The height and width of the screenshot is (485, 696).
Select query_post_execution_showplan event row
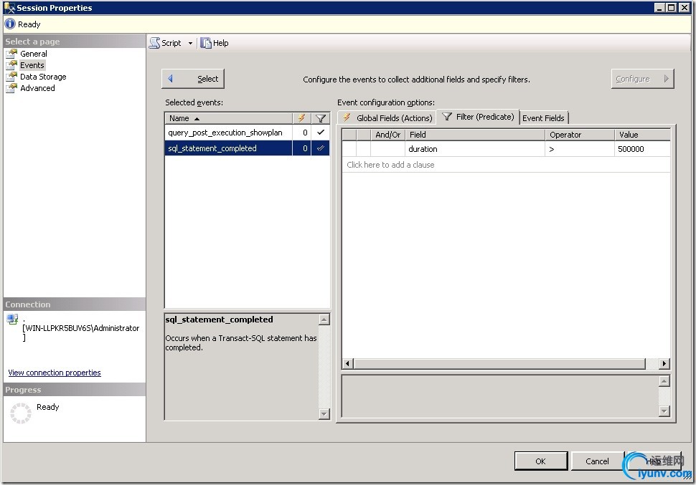(247, 133)
